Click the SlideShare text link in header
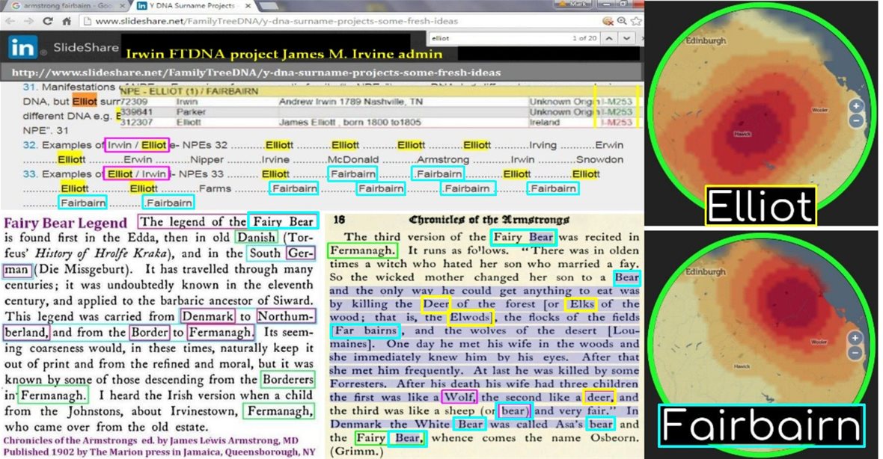Screen dimensions: 883x459 [x=85, y=48]
